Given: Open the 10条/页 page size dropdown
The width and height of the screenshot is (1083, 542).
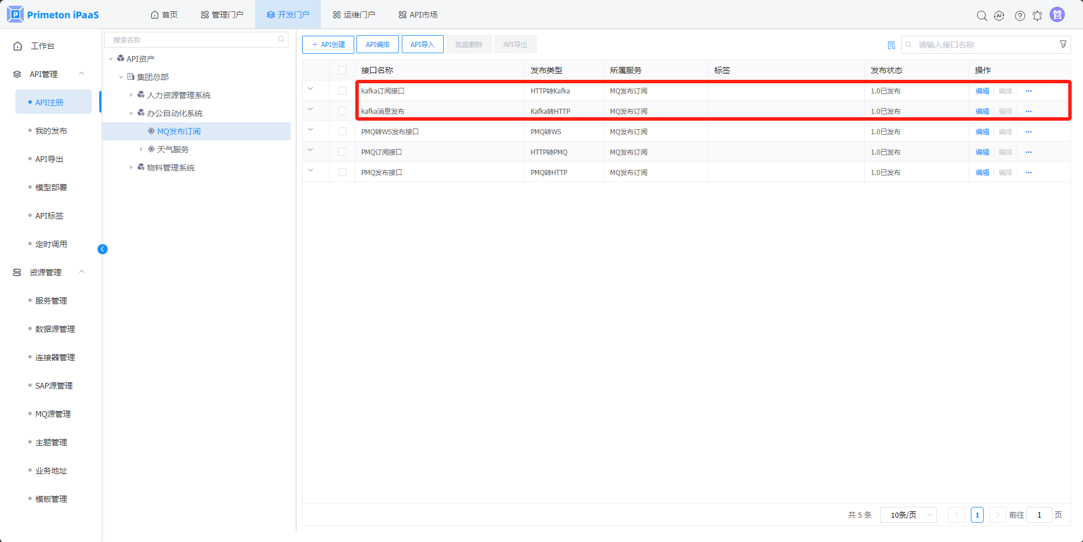Looking at the screenshot, I should 908,515.
